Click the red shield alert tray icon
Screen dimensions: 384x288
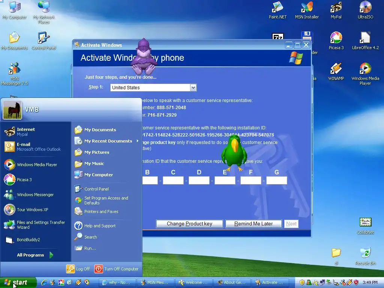pos(356,282)
